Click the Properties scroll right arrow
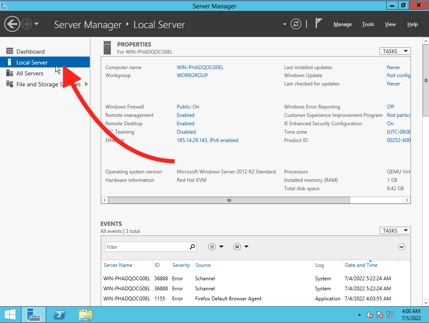This screenshot has height=323, width=429. [x=407, y=200]
